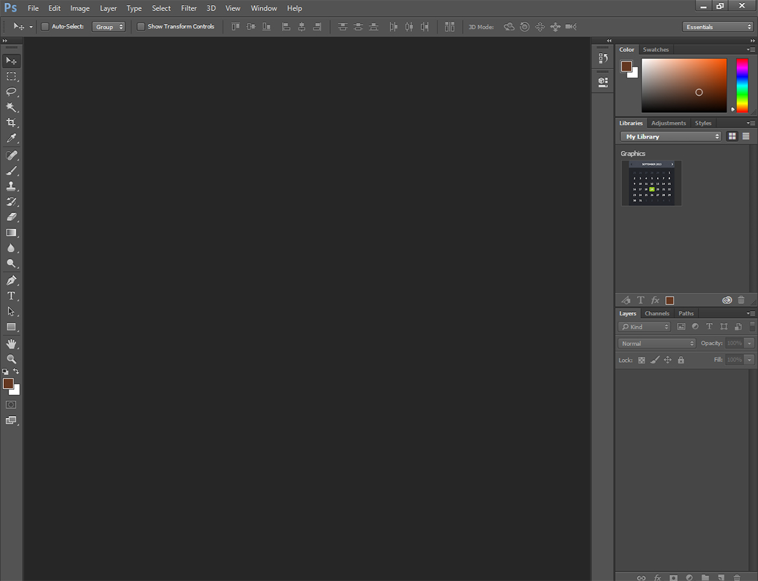Click the Zoom tool in toolbar
Screen dimensions: 758x581
tap(11, 359)
